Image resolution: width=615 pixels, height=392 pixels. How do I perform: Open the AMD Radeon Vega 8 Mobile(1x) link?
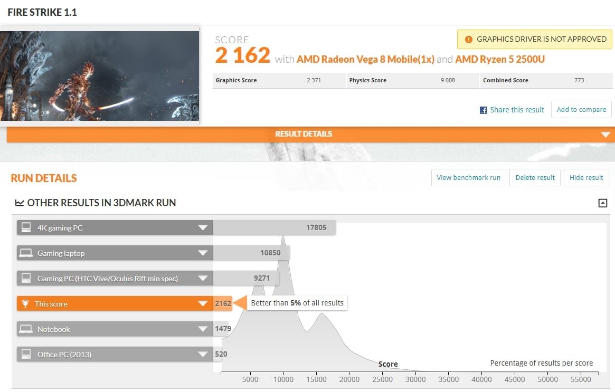coord(365,59)
